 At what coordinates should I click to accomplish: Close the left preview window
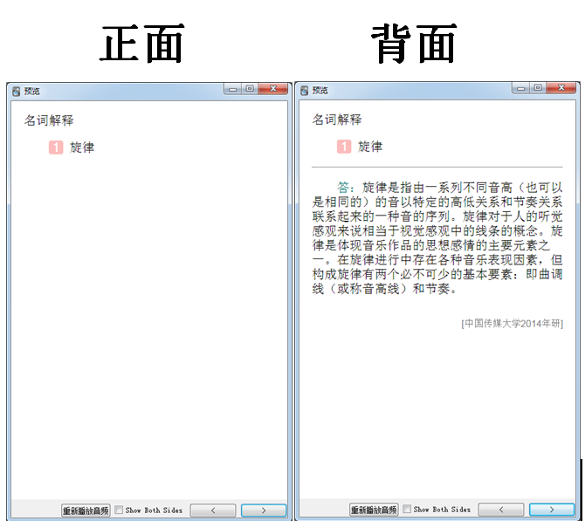[273, 89]
